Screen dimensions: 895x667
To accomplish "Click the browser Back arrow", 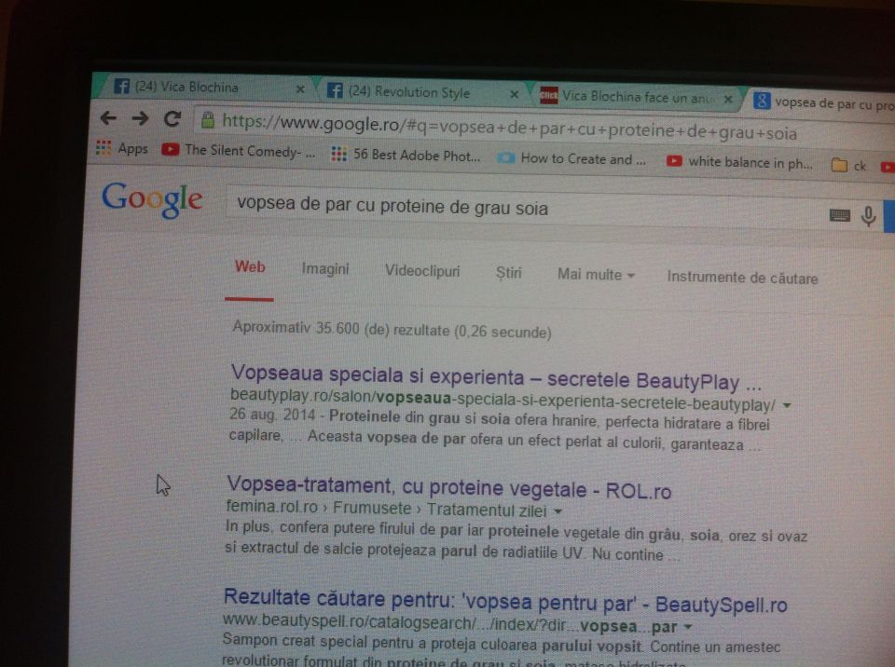I will (108, 118).
